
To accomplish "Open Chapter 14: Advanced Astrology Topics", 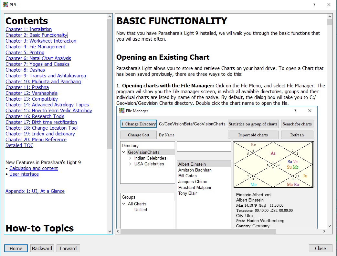I will (47, 105).
